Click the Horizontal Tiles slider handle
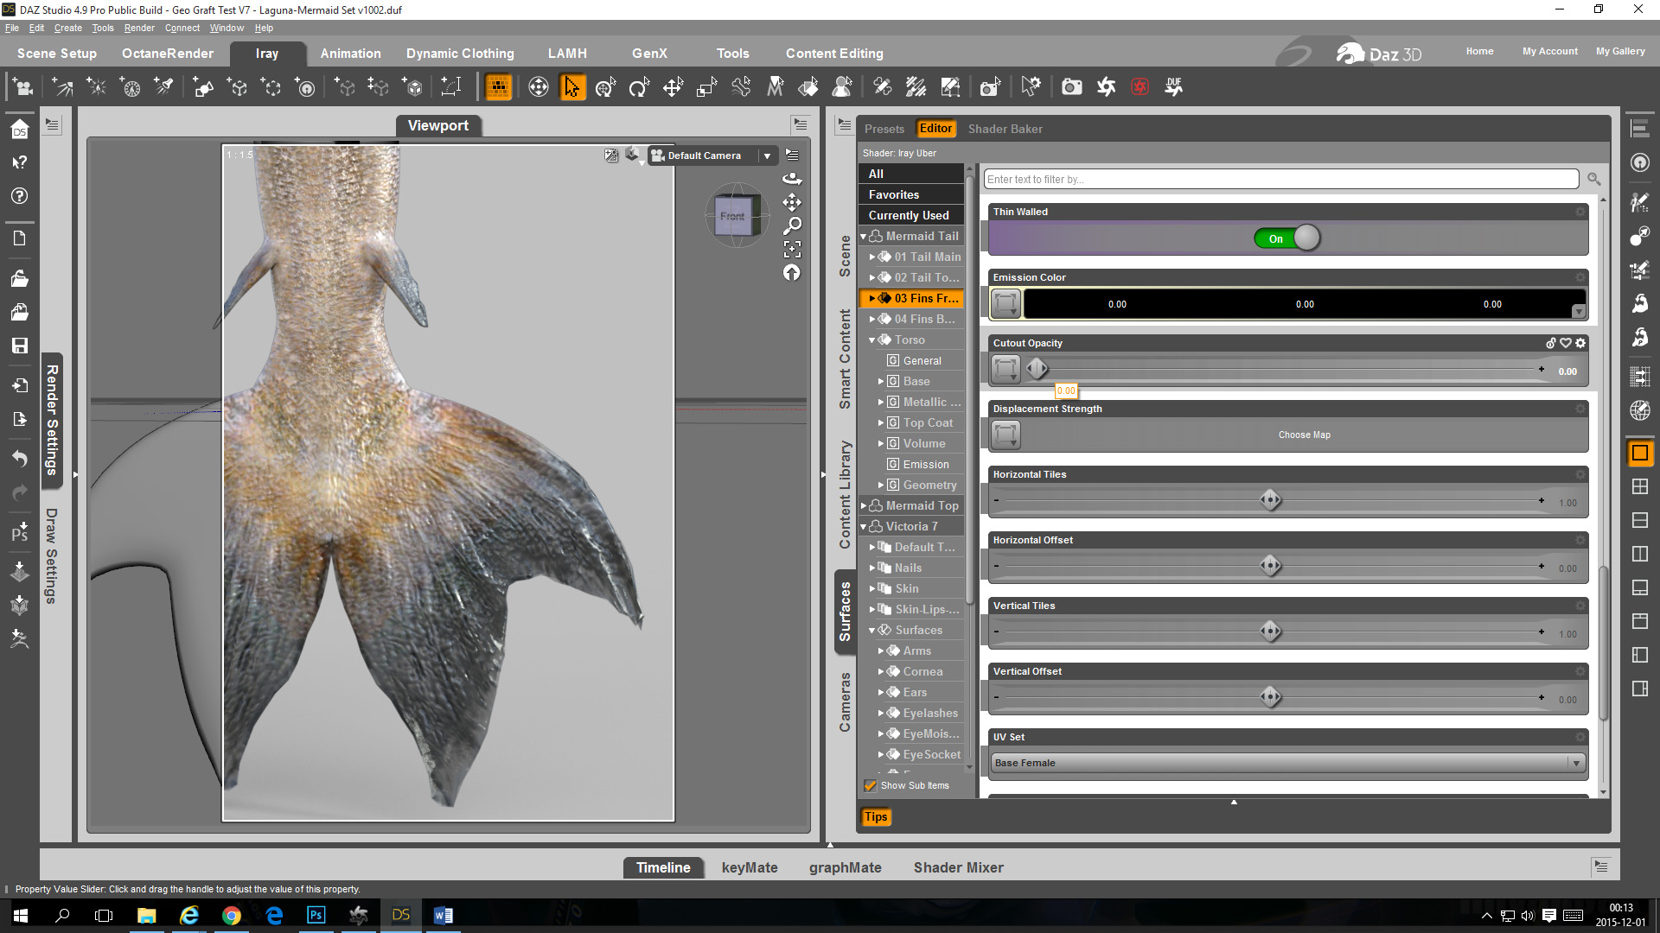Viewport: 1660px width, 933px height. tap(1270, 500)
